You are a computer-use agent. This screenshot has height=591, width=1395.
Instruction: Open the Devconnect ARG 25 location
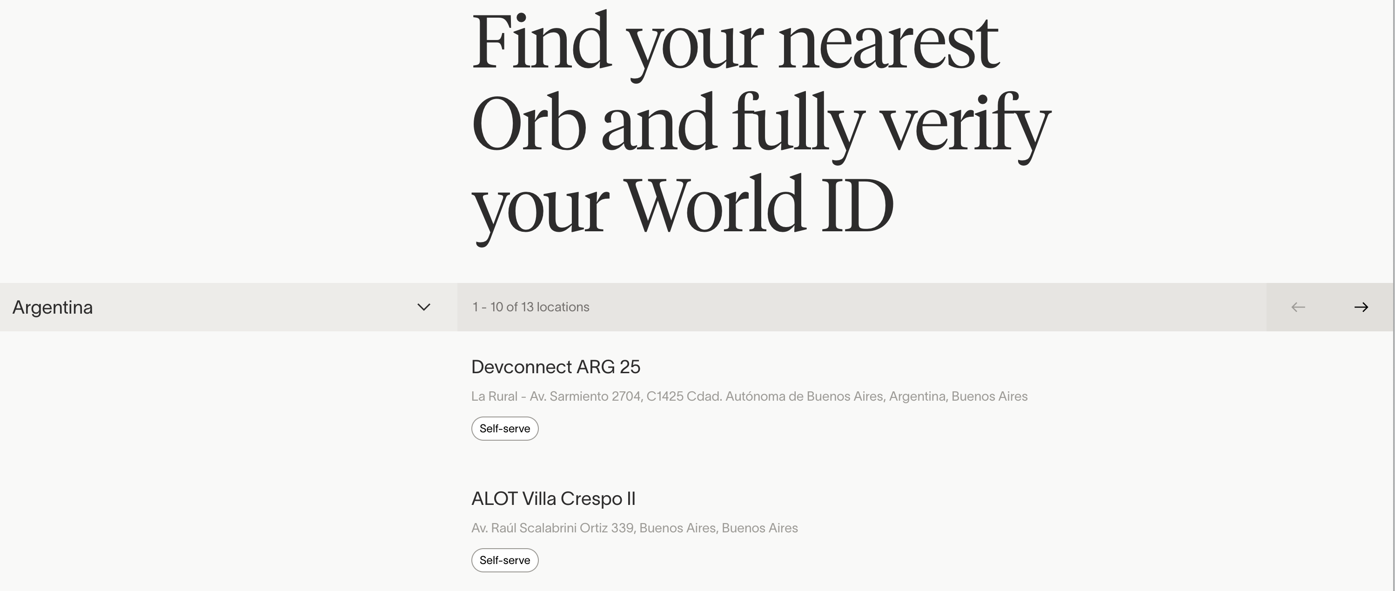(556, 367)
